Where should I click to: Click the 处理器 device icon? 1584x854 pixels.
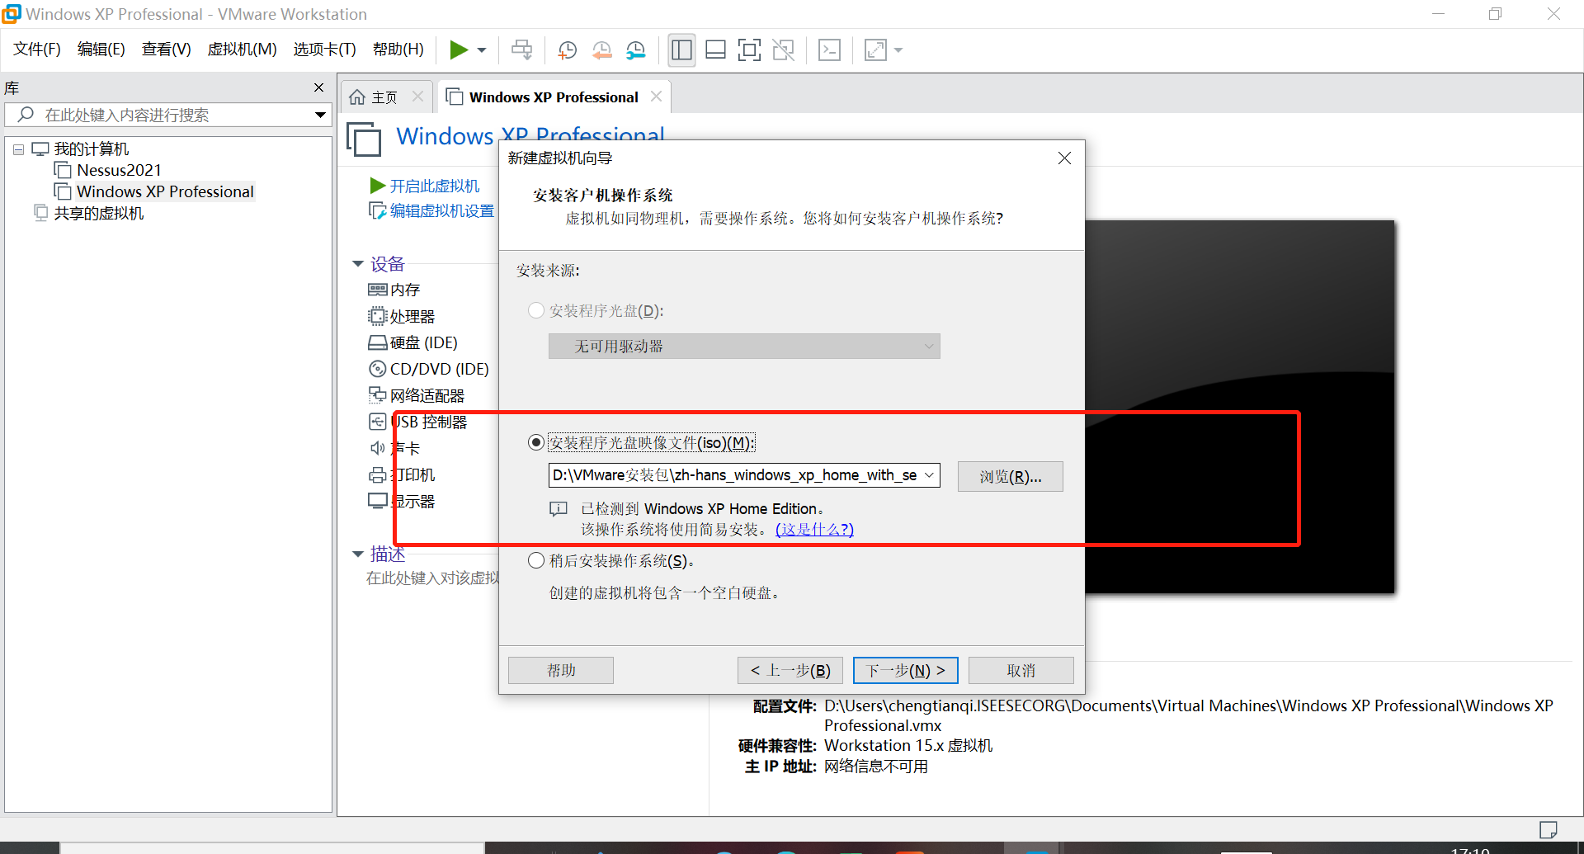click(377, 316)
